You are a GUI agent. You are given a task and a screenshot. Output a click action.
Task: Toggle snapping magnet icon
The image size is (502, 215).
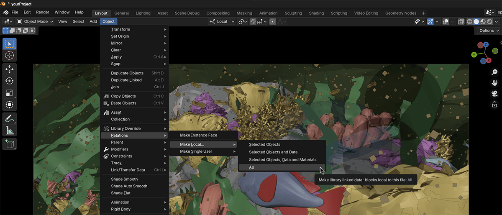click(253, 21)
